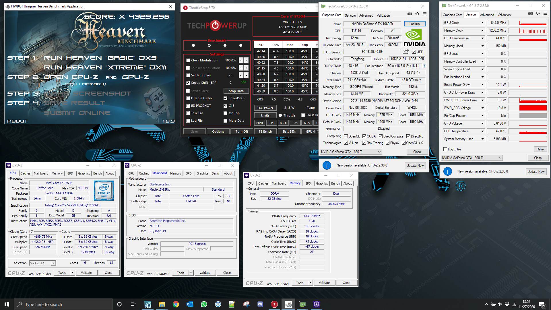Click the BIOS export share icon in GPU-Z
This screenshot has height=310, width=551.
pos(406,52)
